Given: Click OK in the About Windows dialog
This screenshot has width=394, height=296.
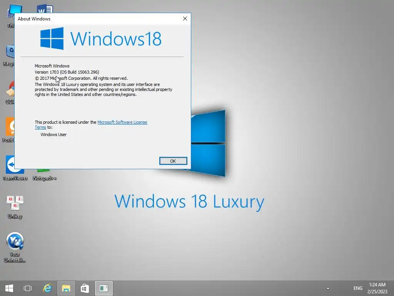Looking at the screenshot, I should pos(173,161).
